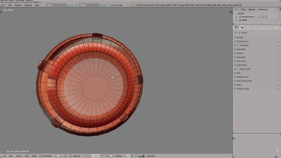Expand the Texture Atlas panel
The height and width of the screenshot is (158, 281).
pyautogui.click(x=243, y=89)
